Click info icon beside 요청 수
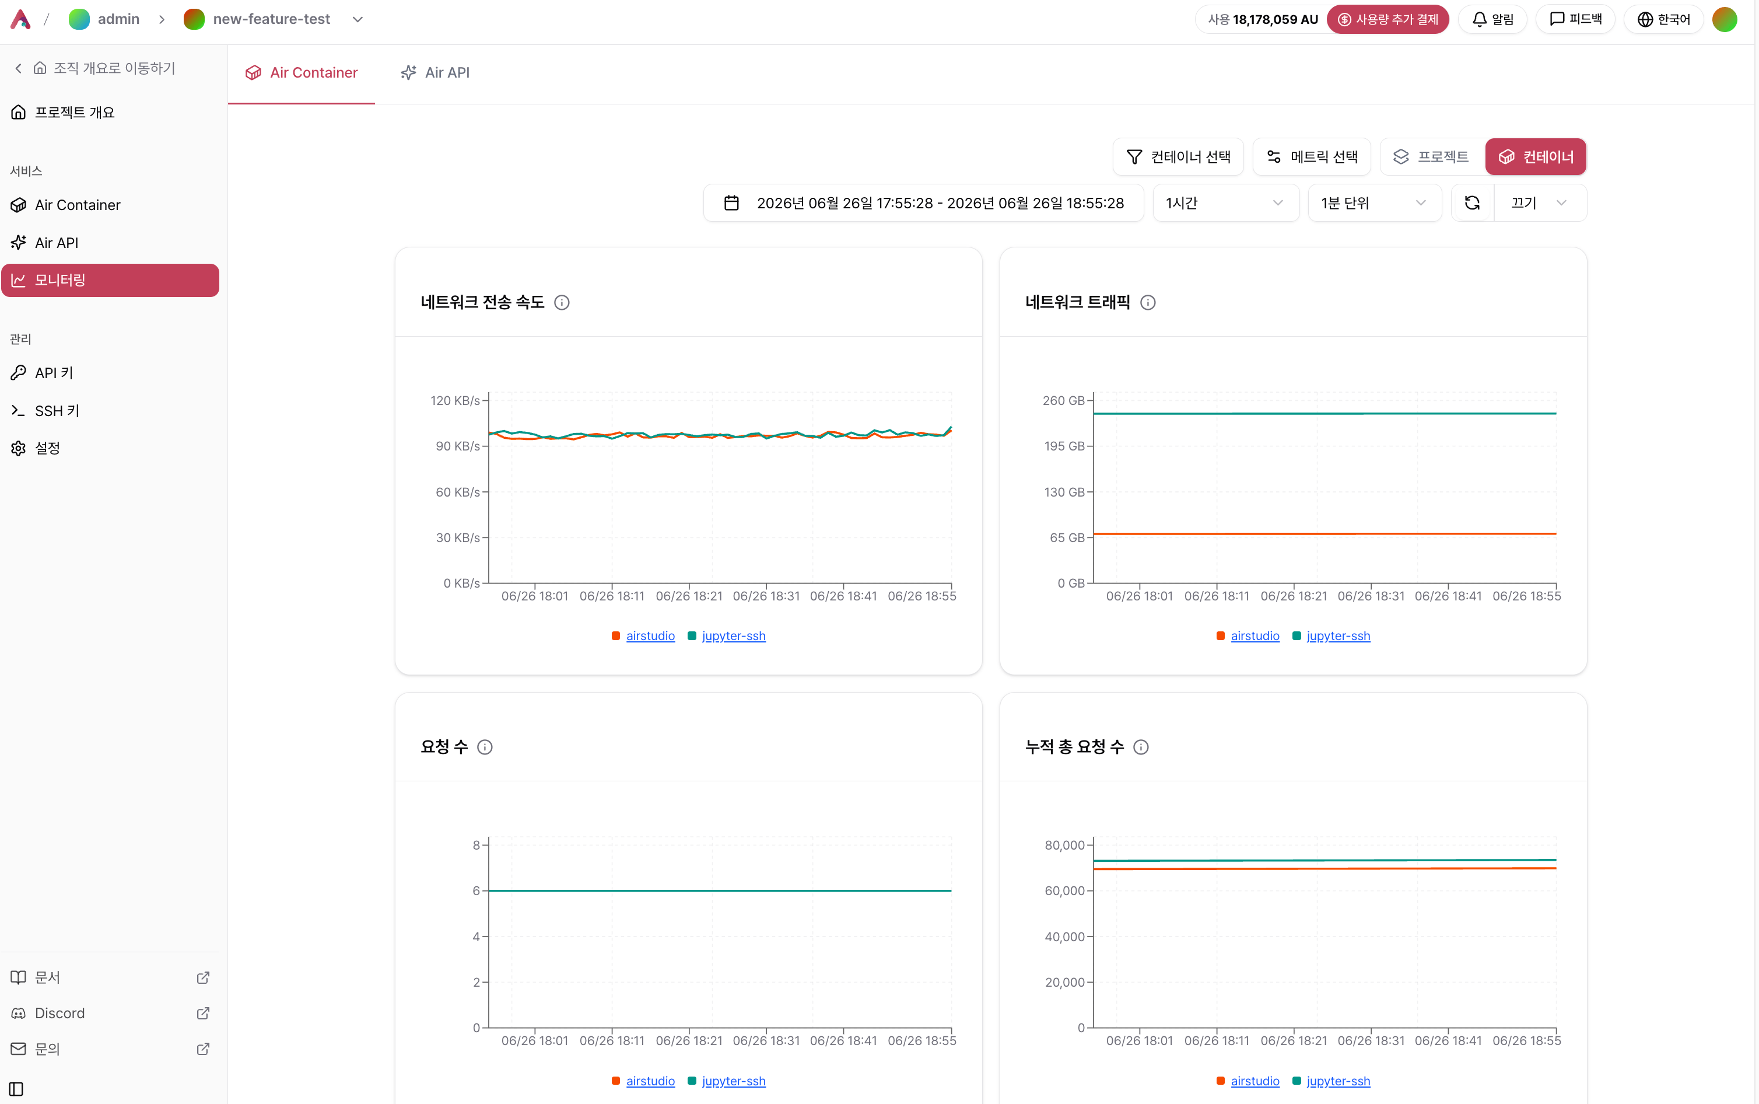 (485, 747)
